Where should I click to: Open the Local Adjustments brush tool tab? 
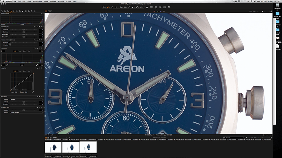[23, 11]
